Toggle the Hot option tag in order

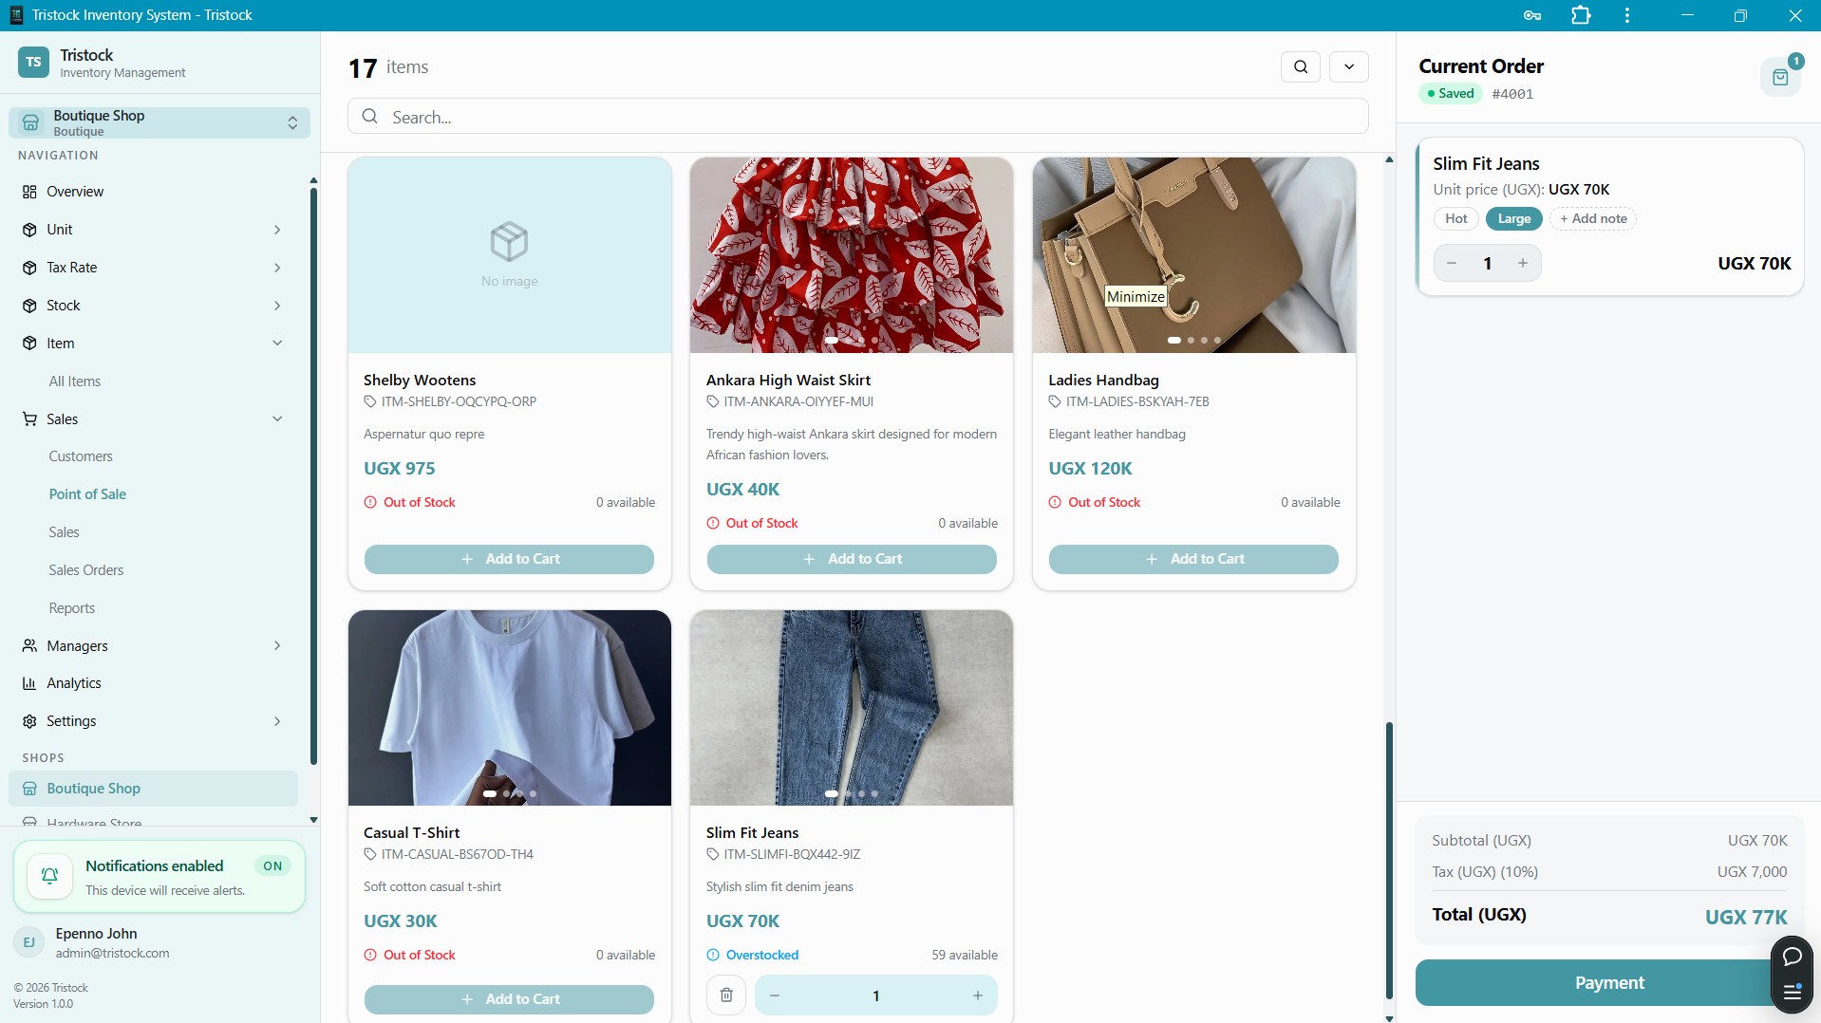pyautogui.click(x=1455, y=219)
